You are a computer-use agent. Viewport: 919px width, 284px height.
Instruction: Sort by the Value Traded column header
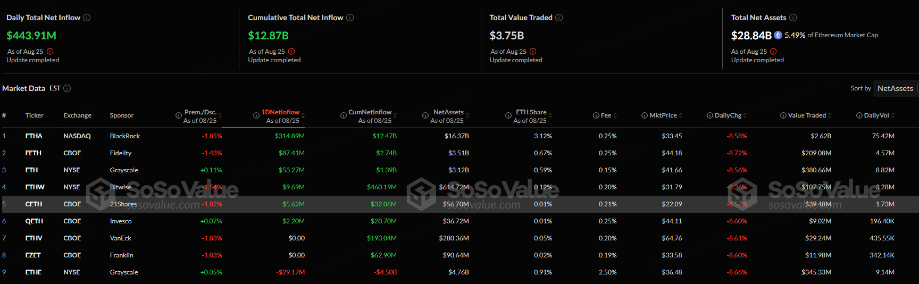point(807,115)
